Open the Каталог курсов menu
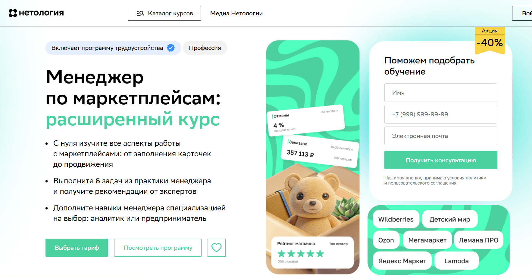This screenshot has height=278, width=532. (x=164, y=13)
